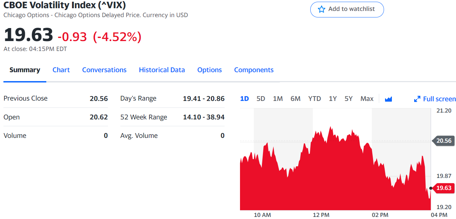Image resolution: width=456 pixels, height=219 pixels.
Task: Switch the chart to 1M range
Action: (x=278, y=99)
